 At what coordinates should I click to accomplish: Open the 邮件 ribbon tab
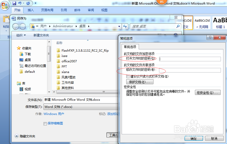tap(77, 10)
